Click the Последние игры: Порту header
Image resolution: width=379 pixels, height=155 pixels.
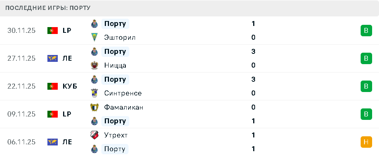pos(50,8)
